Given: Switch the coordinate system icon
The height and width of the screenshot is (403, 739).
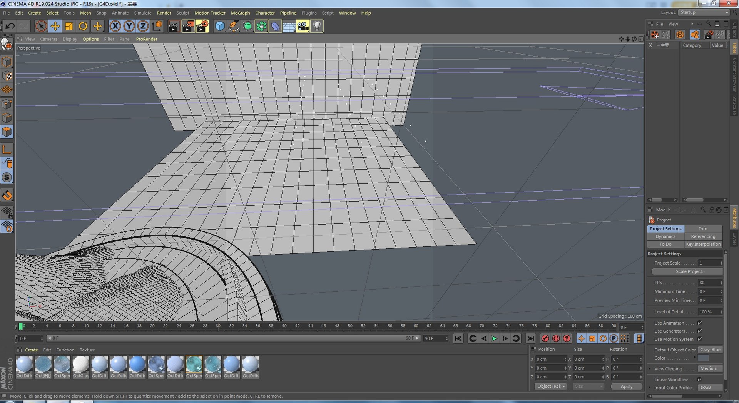Looking at the screenshot, I should (x=157, y=26).
